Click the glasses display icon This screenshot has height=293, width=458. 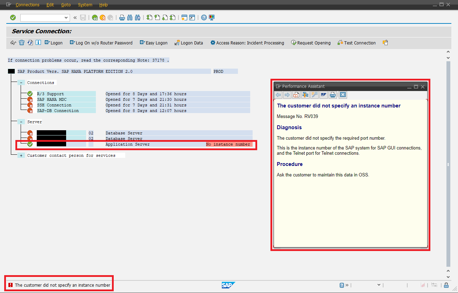coord(13,43)
